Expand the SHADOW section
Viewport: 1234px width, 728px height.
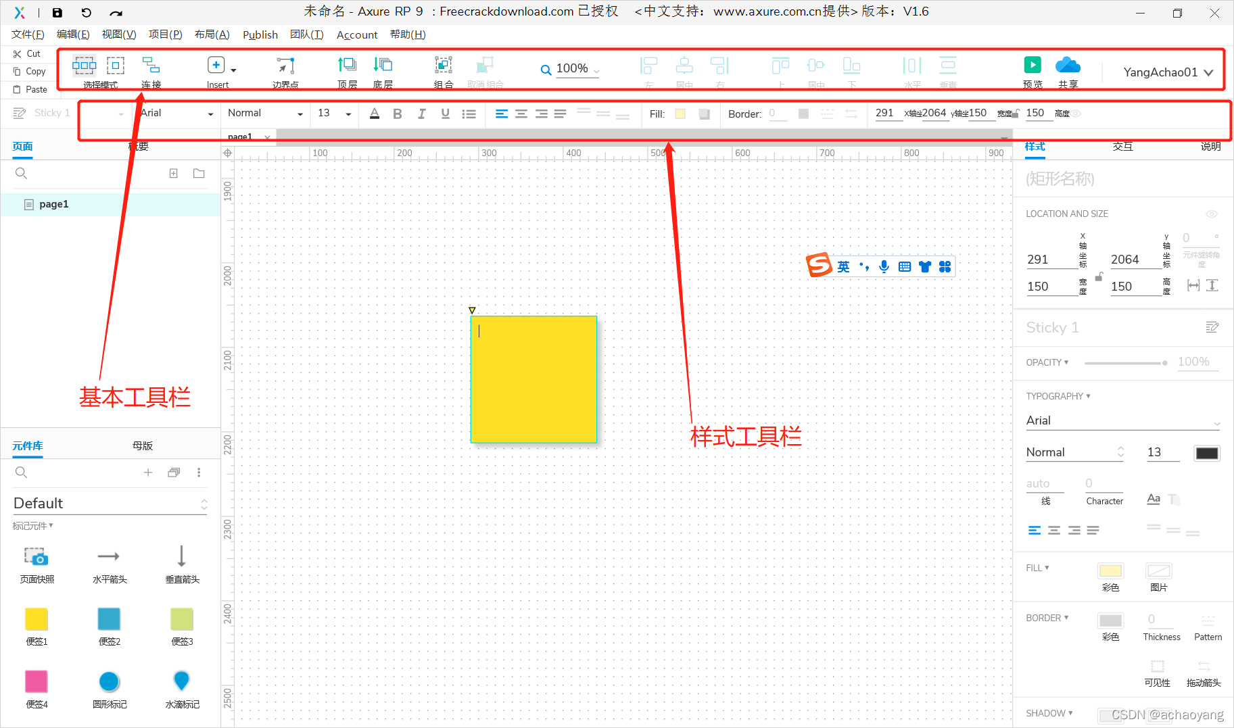[1049, 713]
